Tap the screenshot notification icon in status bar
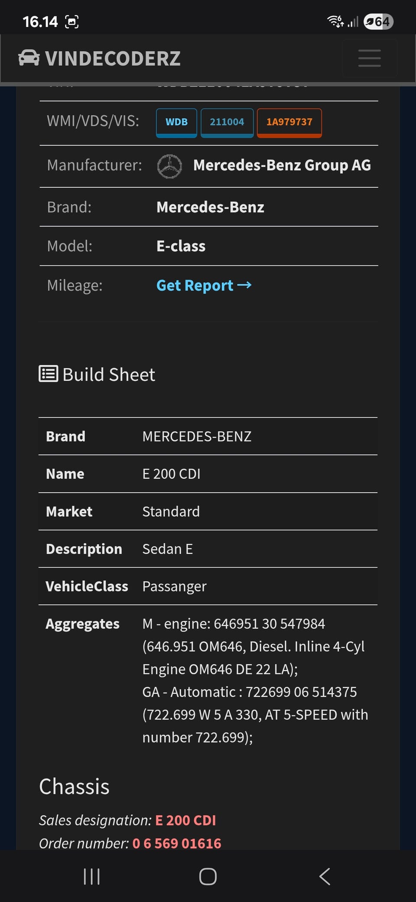416x902 pixels. [x=72, y=22]
